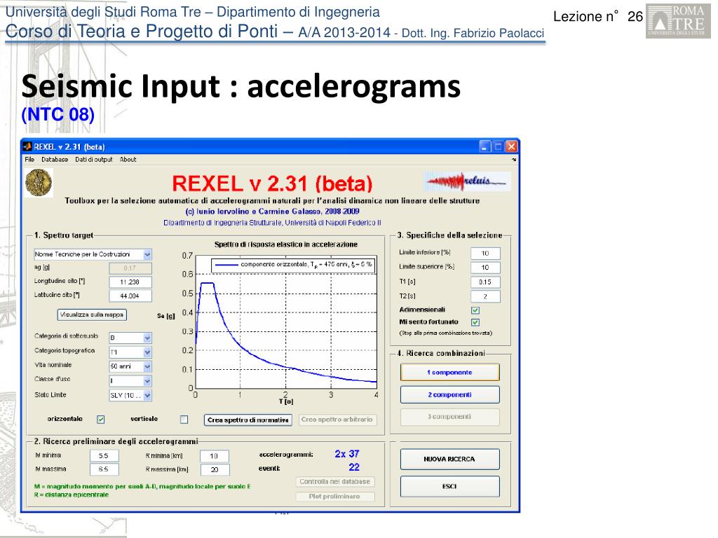Click the Plot preliminare button
This screenshot has height=538, width=718.
click(x=334, y=497)
